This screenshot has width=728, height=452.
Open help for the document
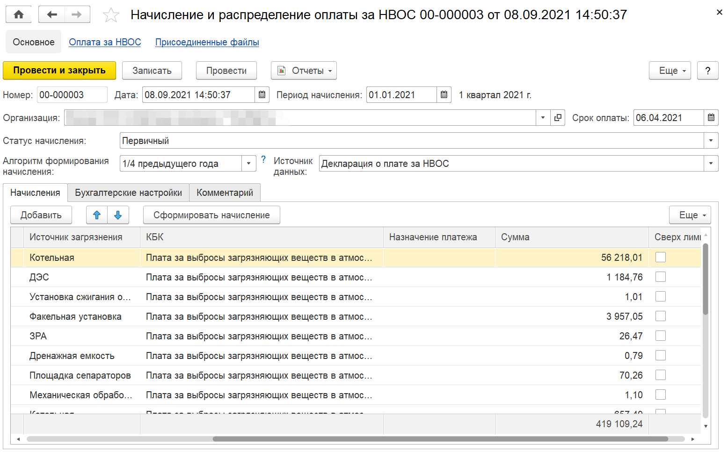coord(707,71)
